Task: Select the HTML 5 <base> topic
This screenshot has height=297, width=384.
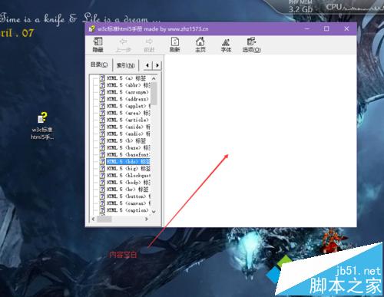Action: [128, 147]
